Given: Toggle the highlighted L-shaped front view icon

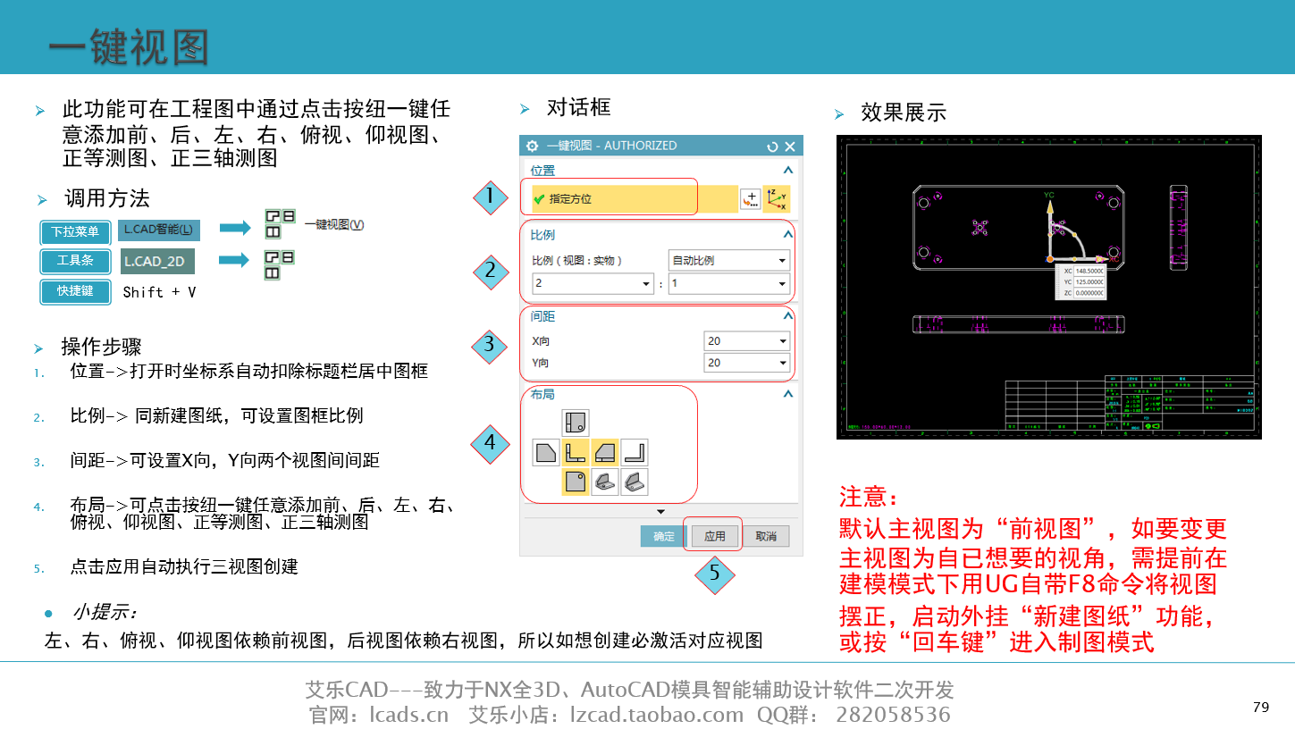Looking at the screenshot, I should [575, 452].
